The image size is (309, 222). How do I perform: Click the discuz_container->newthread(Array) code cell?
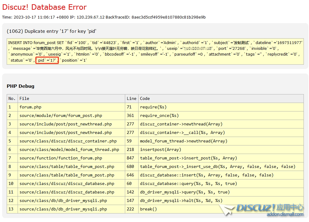tap(221, 124)
